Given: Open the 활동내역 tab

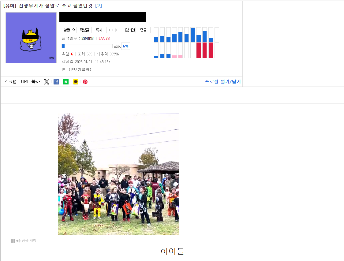Looking at the screenshot, I should point(69,30).
